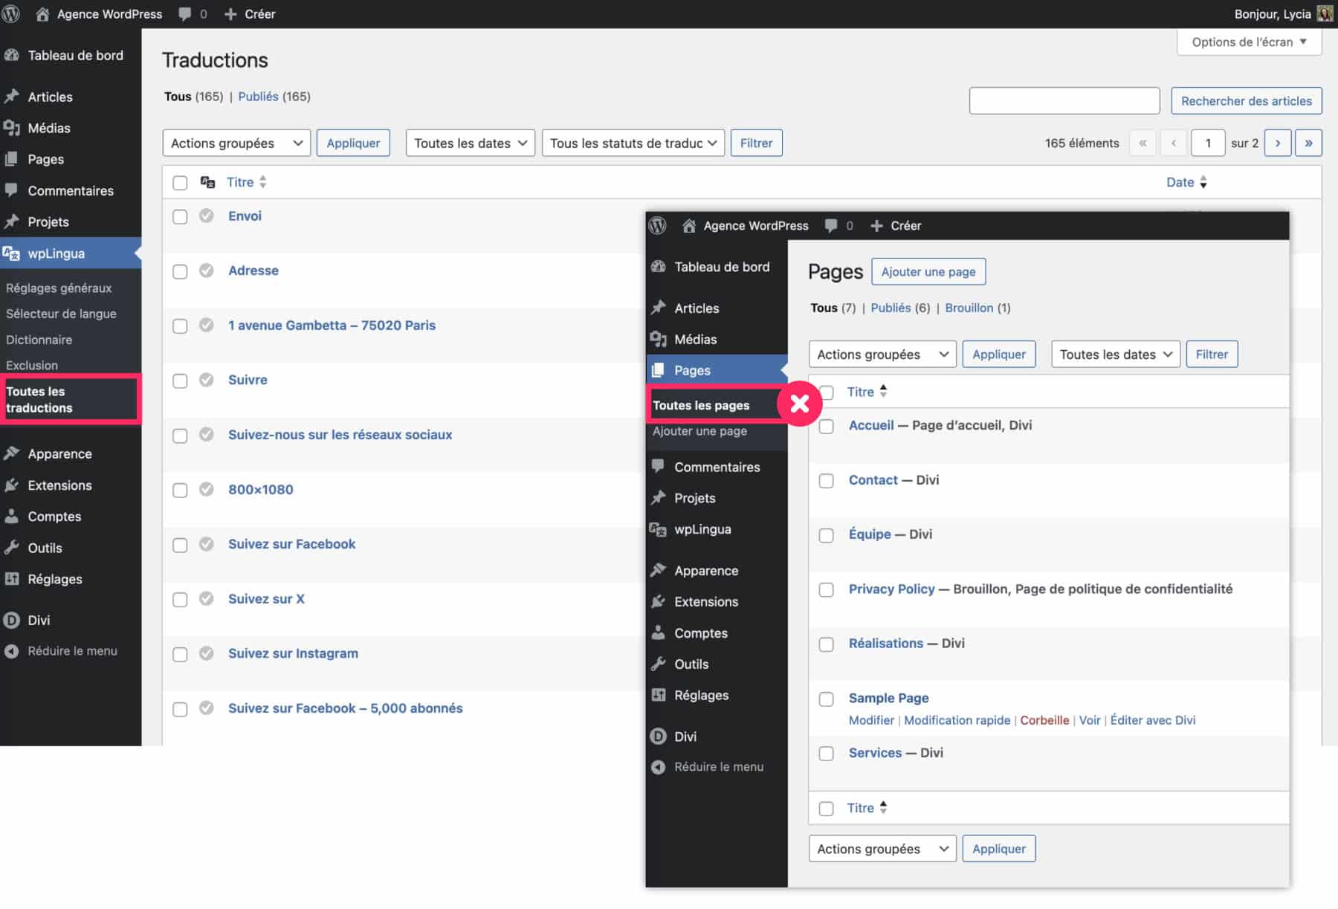Click the Apparence brush icon in the main sidebar
The height and width of the screenshot is (909, 1338).
coord(11,453)
